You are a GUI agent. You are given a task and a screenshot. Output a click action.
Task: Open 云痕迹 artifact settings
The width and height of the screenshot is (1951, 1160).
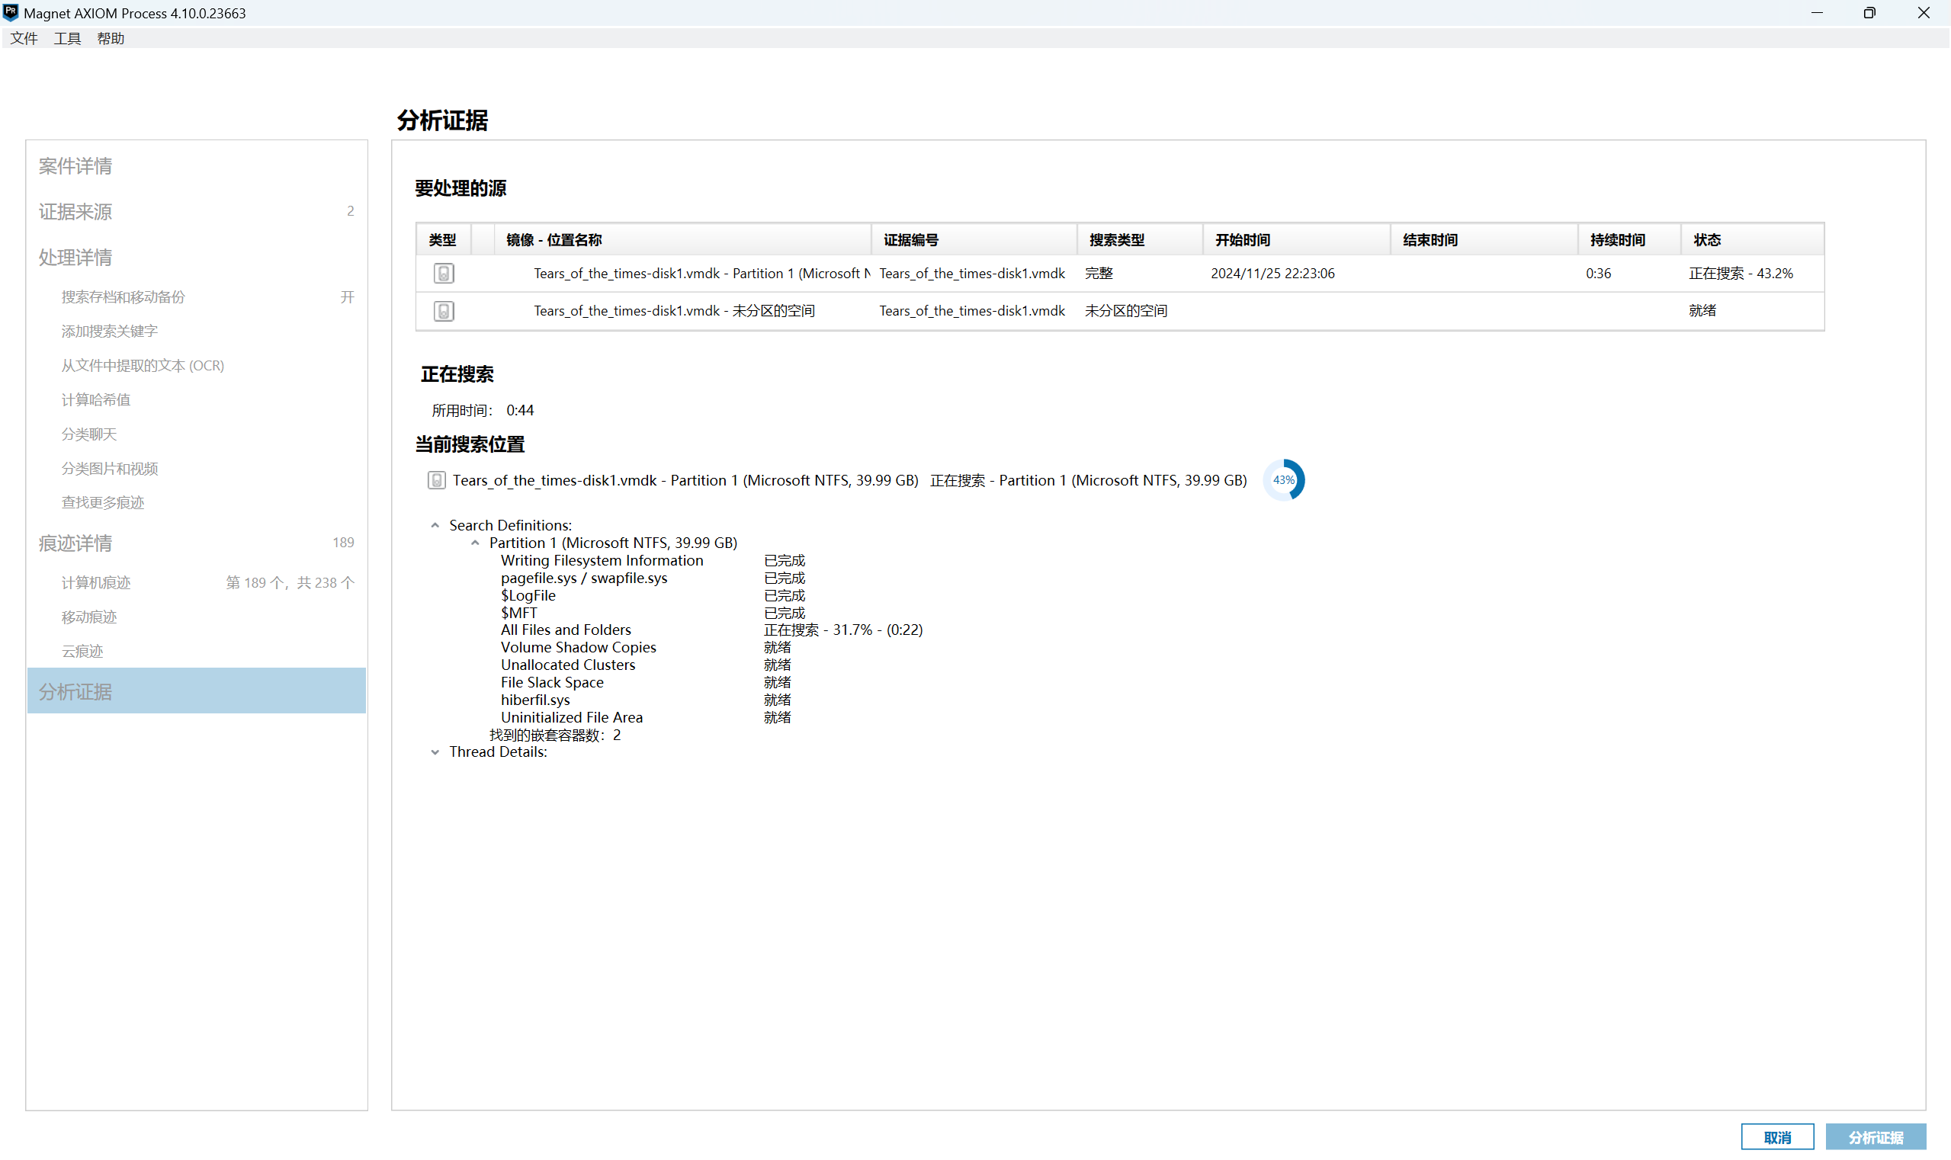(82, 652)
